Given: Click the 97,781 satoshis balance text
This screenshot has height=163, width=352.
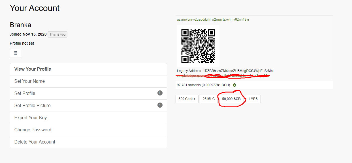Looking at the screenshot, I should click(x=203, y=85).
